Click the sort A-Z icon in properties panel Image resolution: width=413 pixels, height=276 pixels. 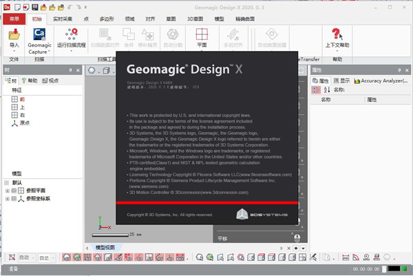click(325, 89)
